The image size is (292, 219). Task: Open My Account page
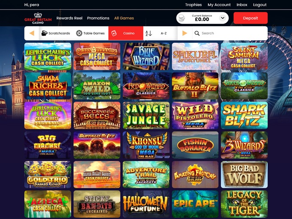219,5
